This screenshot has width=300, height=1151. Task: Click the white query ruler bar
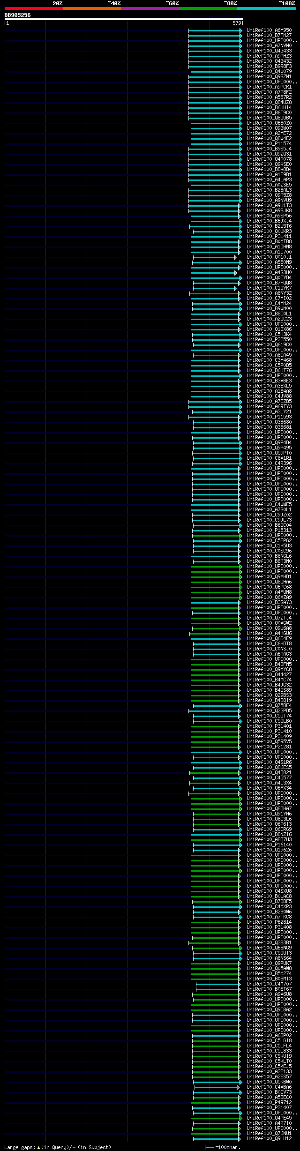(123, 19)
